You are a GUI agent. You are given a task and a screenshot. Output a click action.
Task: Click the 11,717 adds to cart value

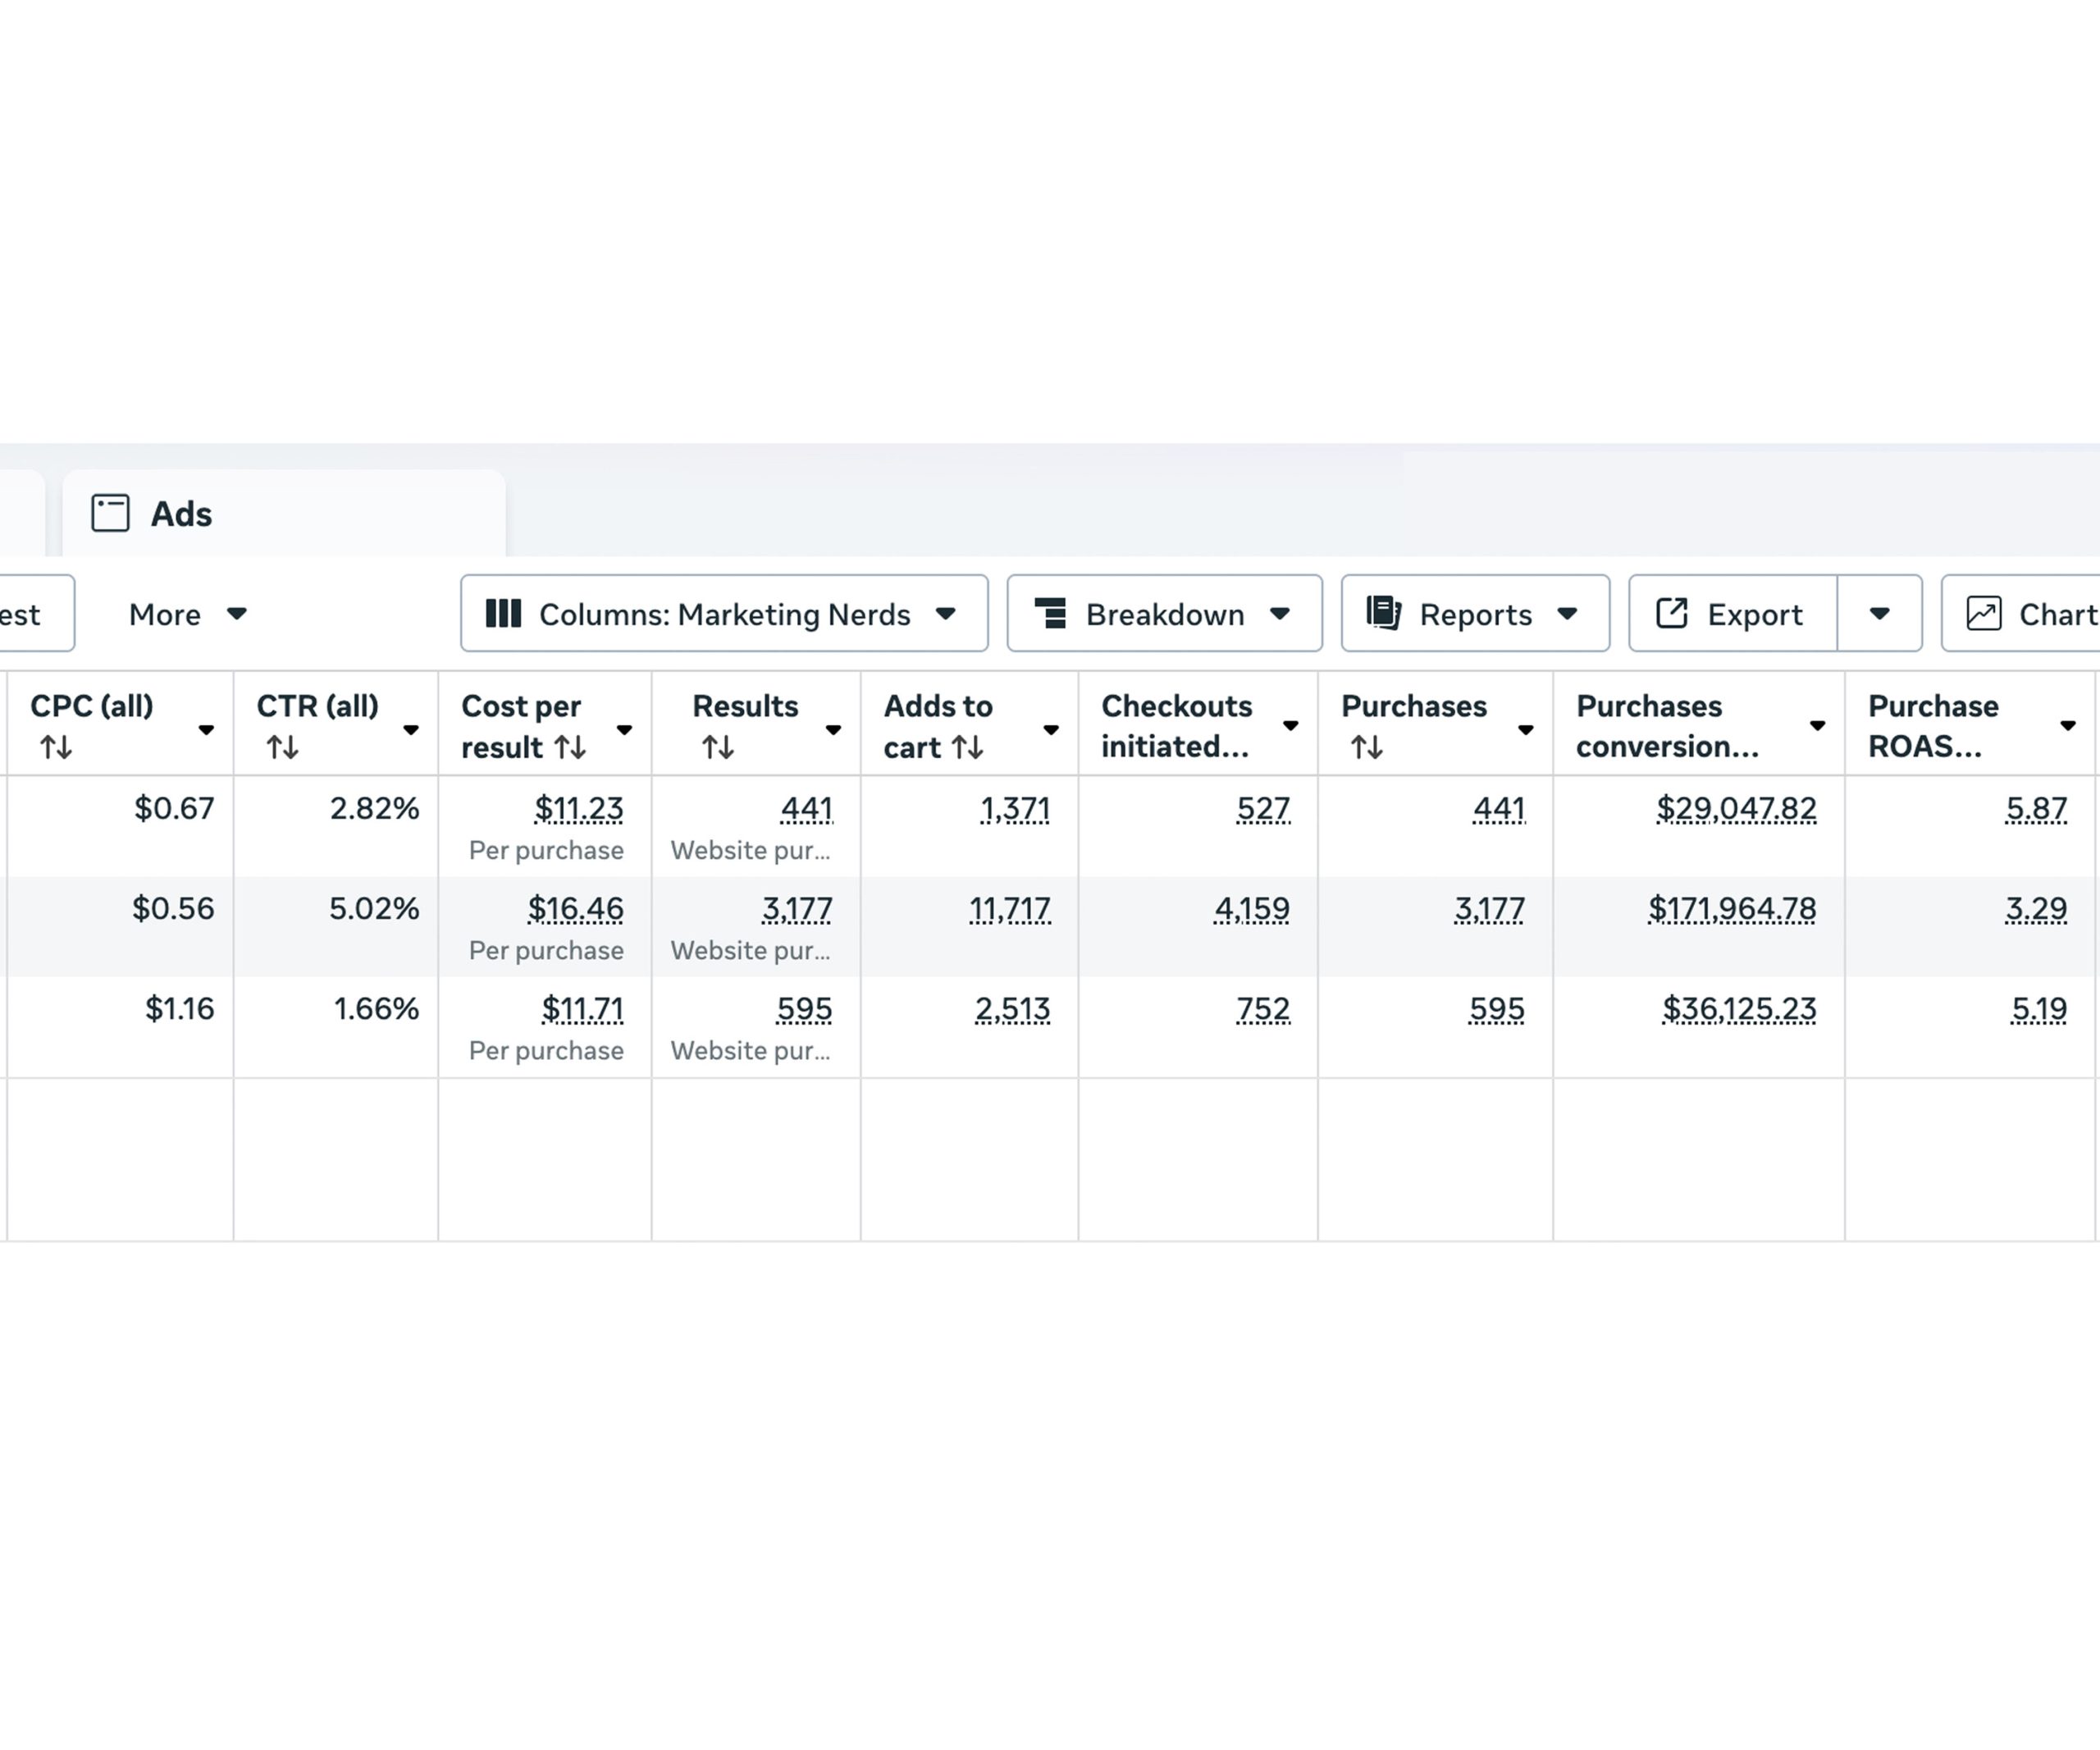tap(1009, 909)
